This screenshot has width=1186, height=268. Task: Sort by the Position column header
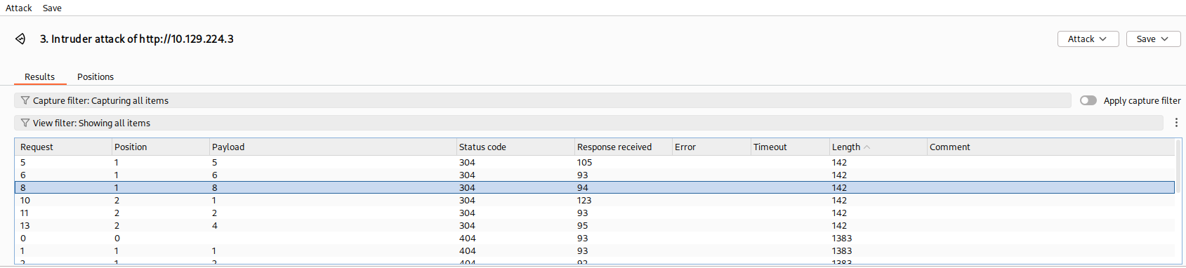[161, 147]
